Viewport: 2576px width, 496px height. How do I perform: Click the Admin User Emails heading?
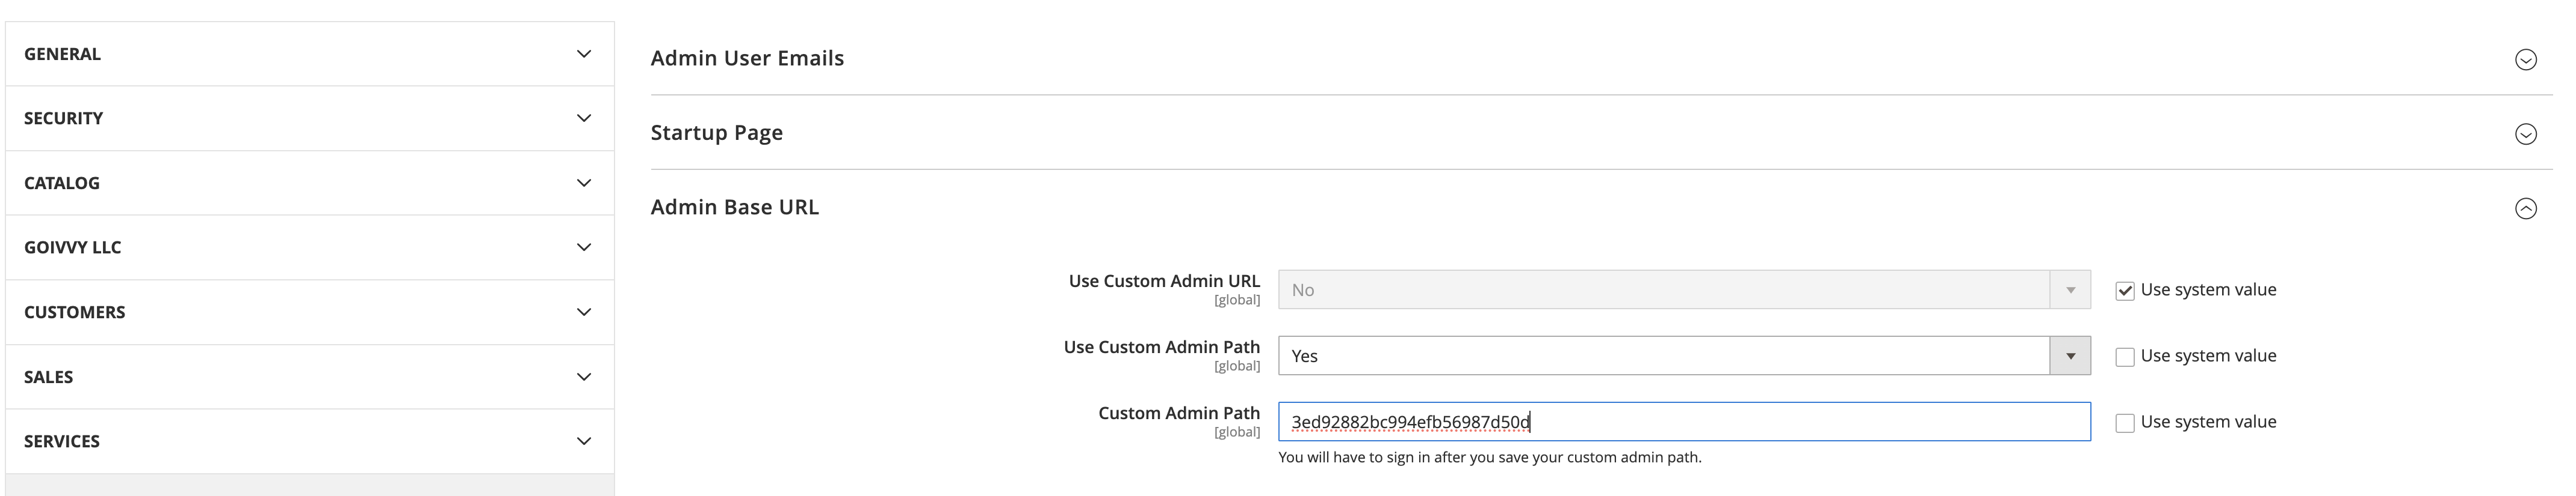(x=747, y=58)
